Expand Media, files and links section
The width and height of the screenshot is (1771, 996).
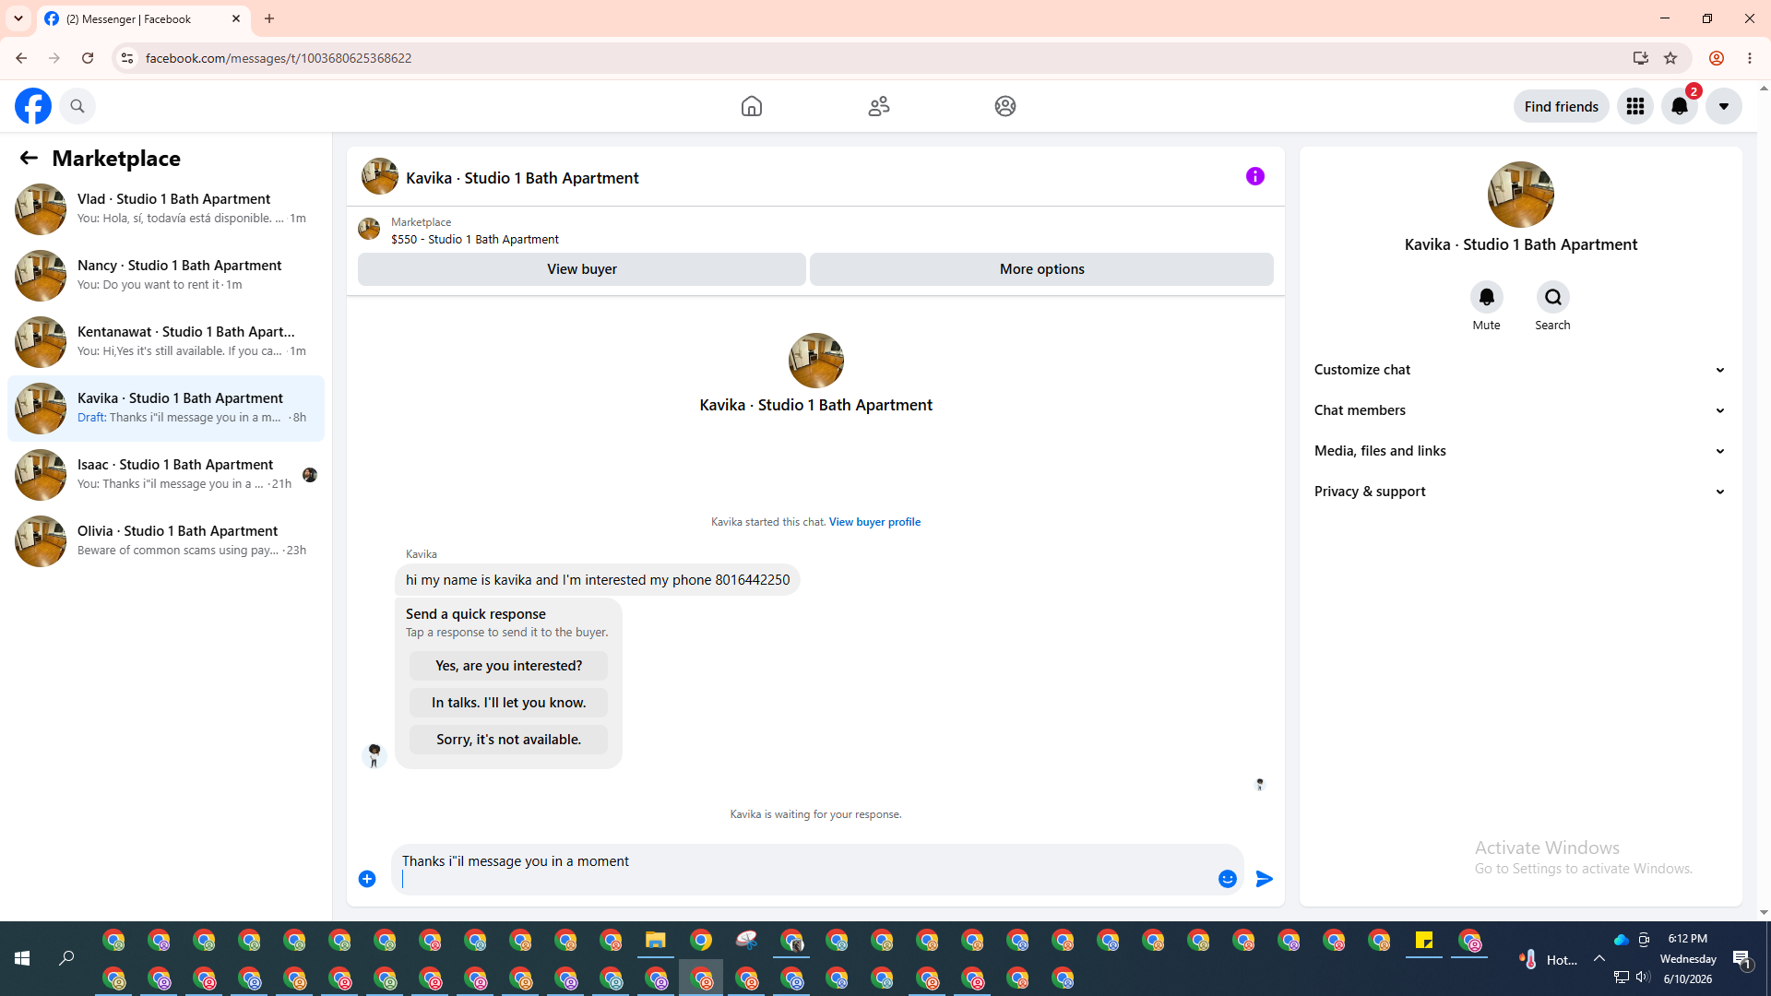[x=1521, y=451]
